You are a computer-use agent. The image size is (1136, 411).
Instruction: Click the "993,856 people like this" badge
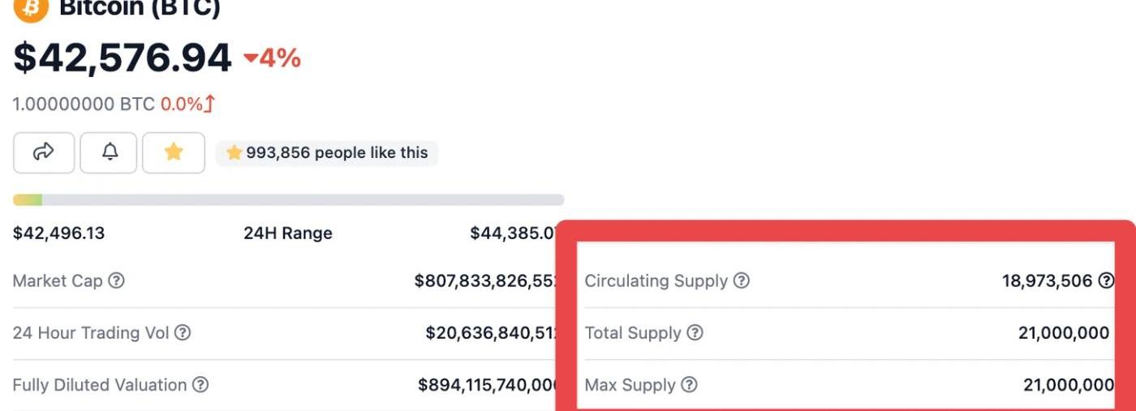point(327,152)
